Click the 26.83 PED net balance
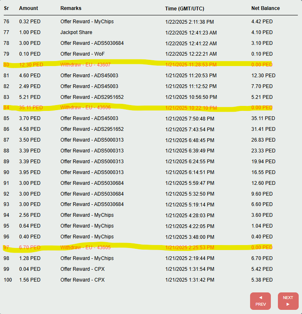Screen dimensions: 302x314 point(263,140)
